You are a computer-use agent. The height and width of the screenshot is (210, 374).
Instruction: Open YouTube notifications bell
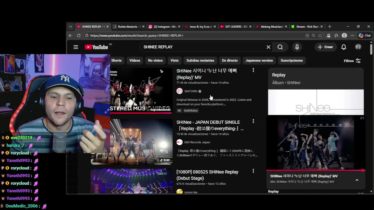[x=344, y=47]
